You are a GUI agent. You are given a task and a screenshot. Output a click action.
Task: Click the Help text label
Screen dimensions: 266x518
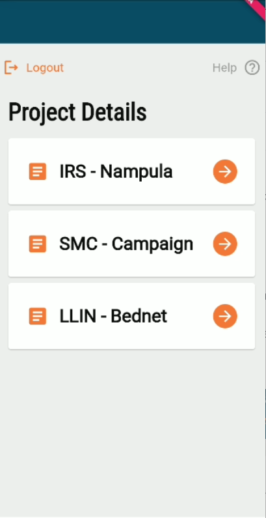pos(224,68)
